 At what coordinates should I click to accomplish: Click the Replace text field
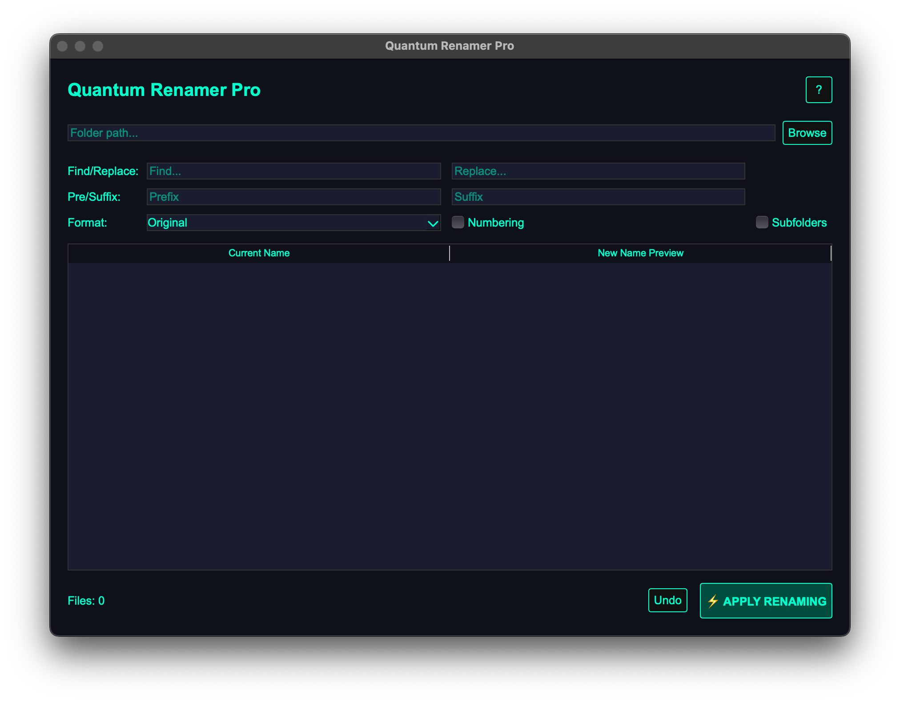598,171
